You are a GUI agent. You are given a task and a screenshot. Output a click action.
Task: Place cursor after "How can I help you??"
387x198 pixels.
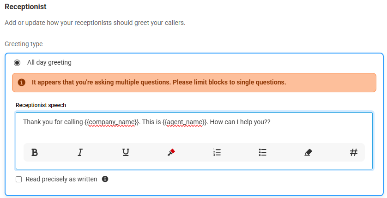(271, 122)
